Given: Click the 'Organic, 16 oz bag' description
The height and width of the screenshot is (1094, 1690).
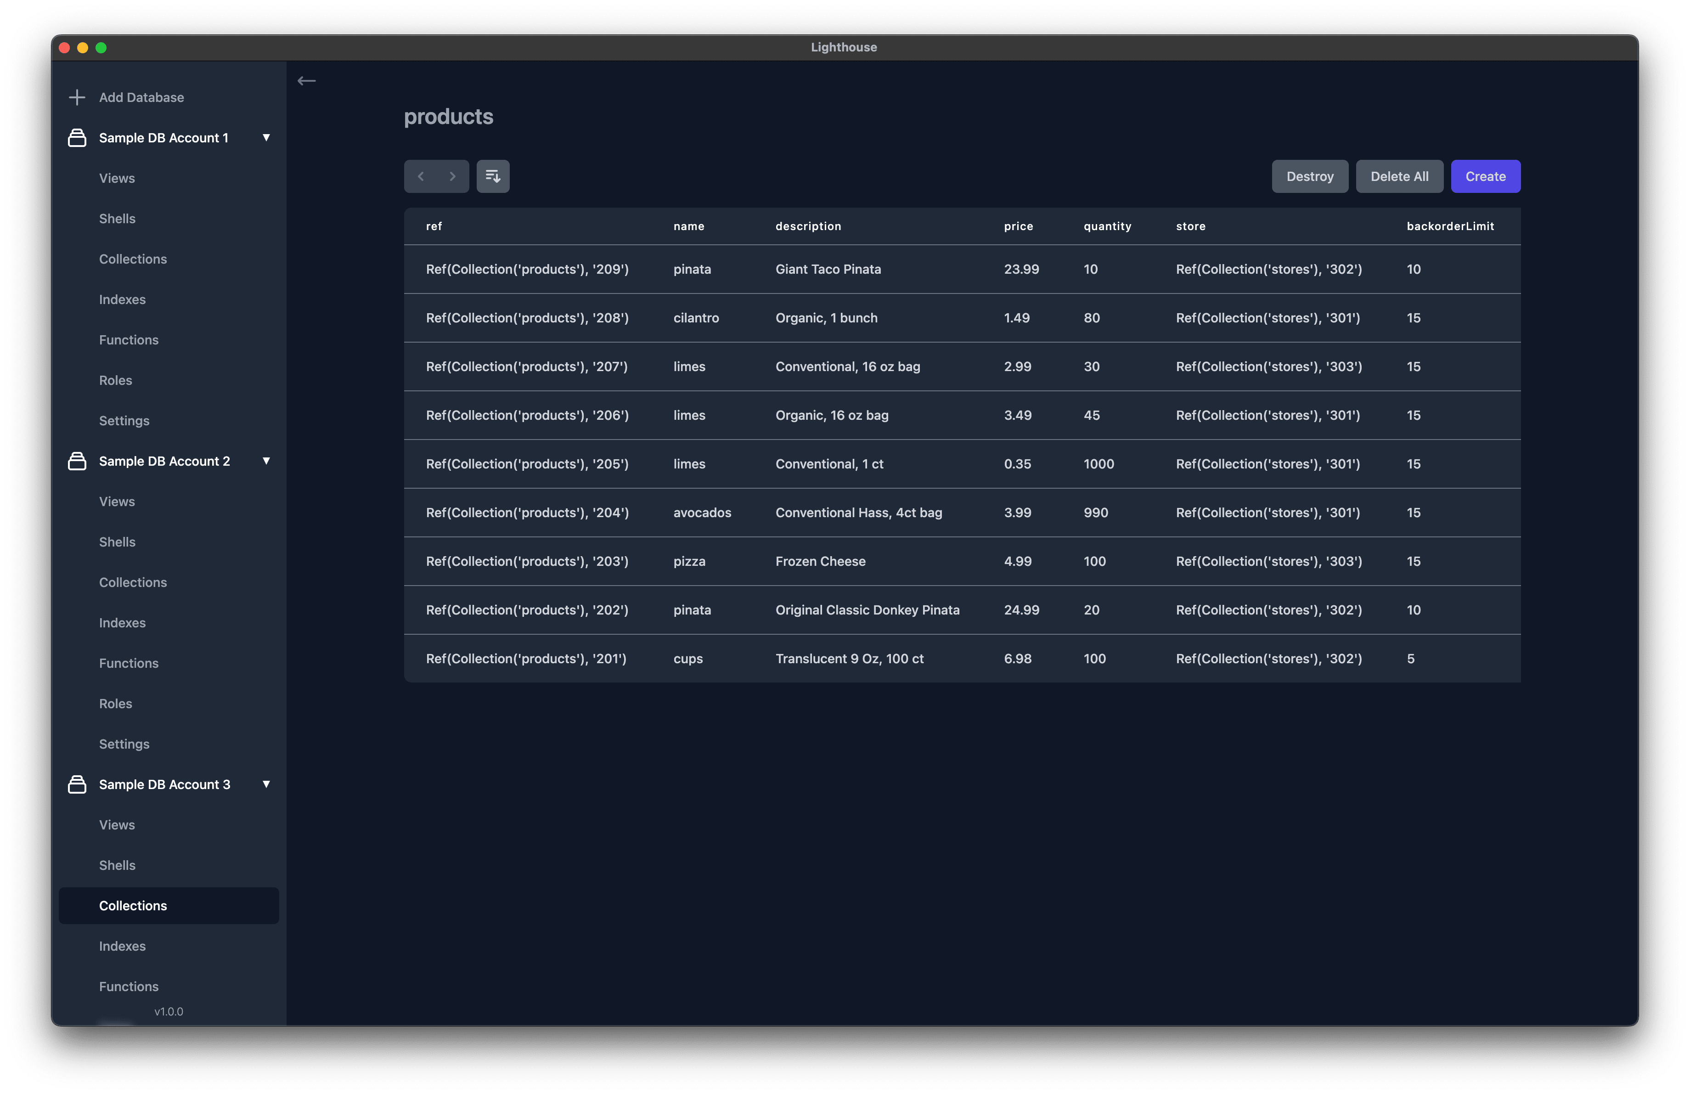Looking at the screenshot, I should click(x=832, y=415).
